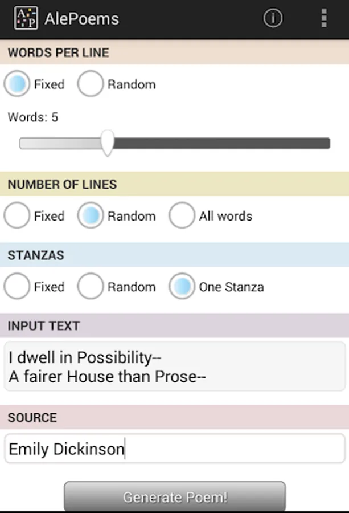Viewport: 349px width, 513px height.
Task: Tap the INPUT TEXT section header
Action: 43,326
